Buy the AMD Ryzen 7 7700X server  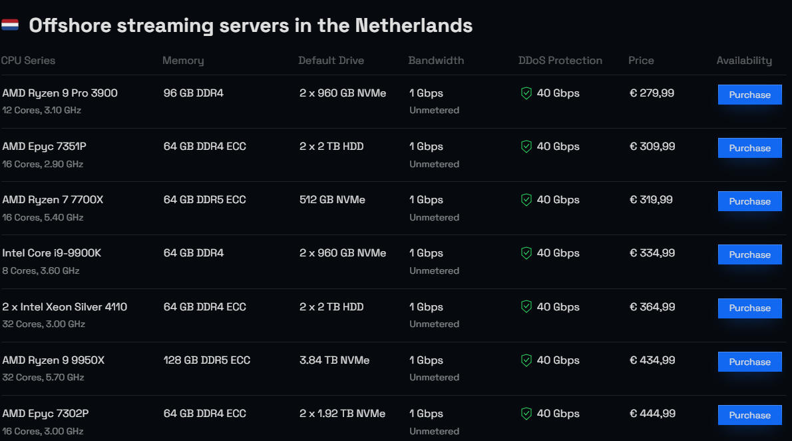click(x=749, y=201)
